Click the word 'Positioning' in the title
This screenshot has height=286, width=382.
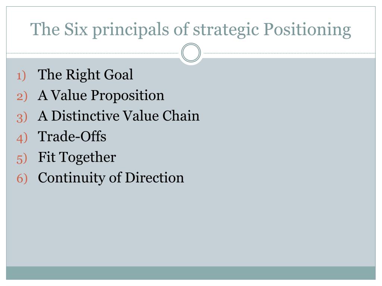pos(307,30)
